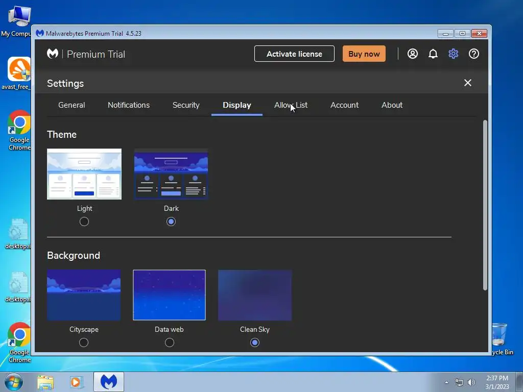Click the Malwarebytes title bar icon

coord(40,33)
